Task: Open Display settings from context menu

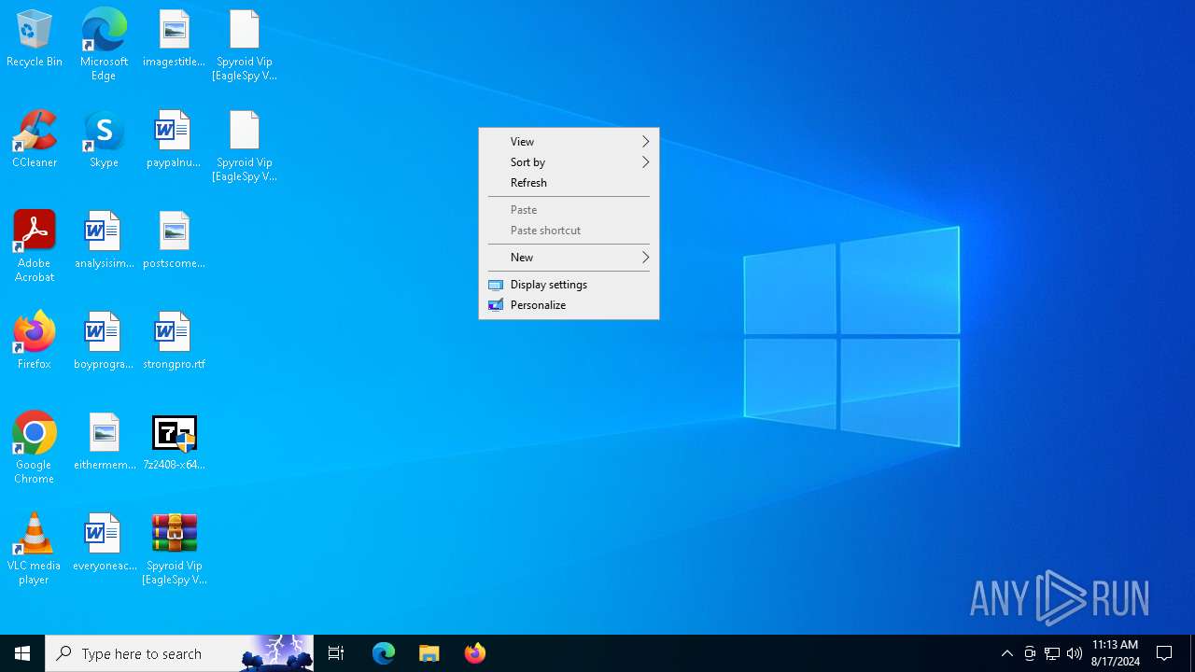Action: click(x=569, y=285)
